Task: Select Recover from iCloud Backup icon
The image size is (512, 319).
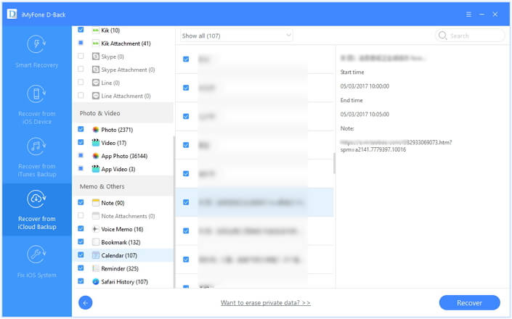Action: click(x=36, y=199)
